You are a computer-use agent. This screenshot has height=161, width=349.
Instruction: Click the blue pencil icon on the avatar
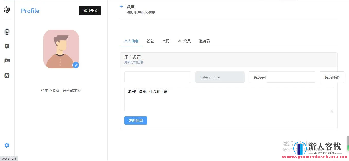[x=76, y=65]
